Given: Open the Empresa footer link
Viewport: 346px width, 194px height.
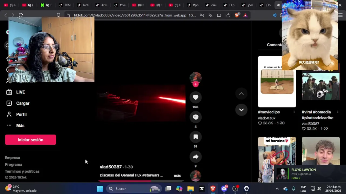Looking at the screenshot, I should click(12, 158).
